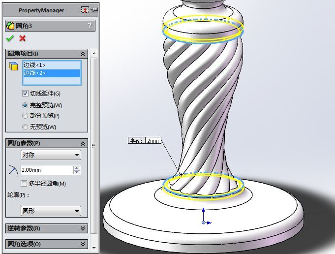Image resolution: width=335 pixels, height=254 pixels.
Task: Click the 2.00mm radius input field
Action: pos(47,170)
